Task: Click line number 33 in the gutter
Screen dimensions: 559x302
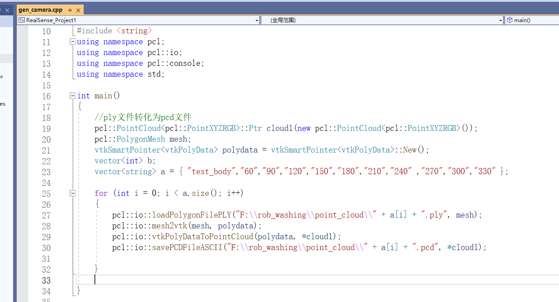Action: coord(46,280)
